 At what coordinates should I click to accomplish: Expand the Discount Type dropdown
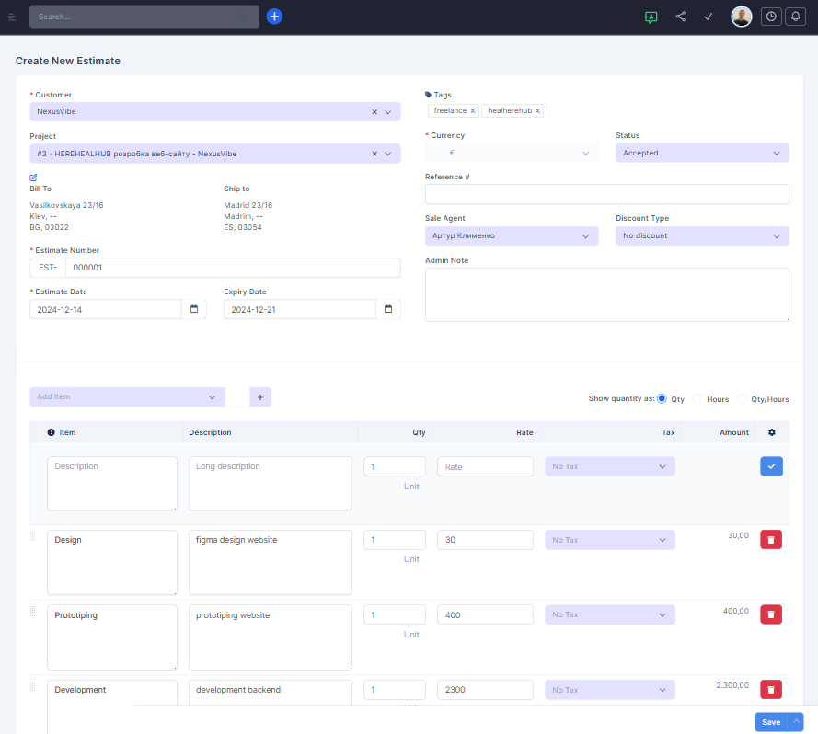click(702, 236)
